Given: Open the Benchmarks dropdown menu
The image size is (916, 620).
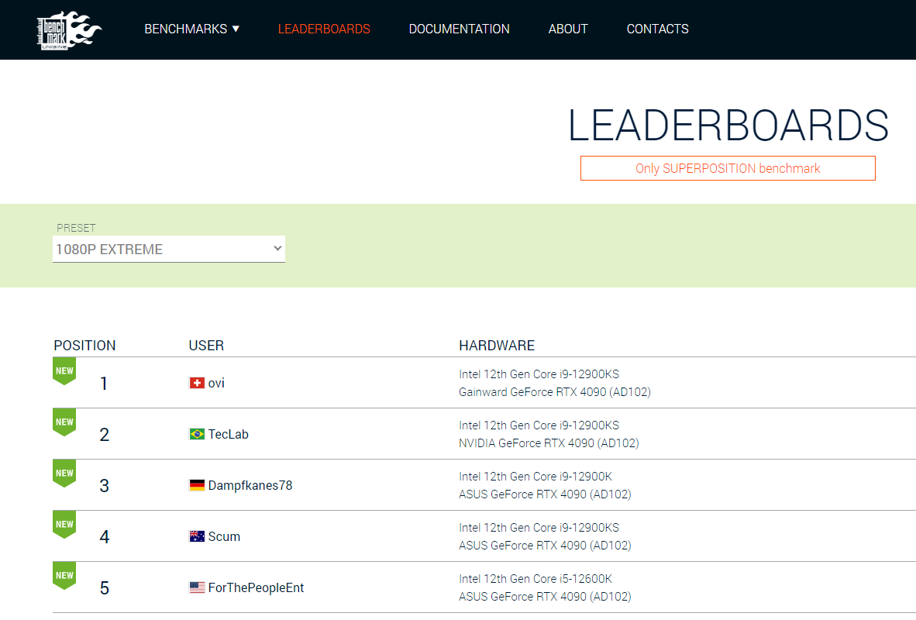Looking at the screenshot, I should (192, 29).
